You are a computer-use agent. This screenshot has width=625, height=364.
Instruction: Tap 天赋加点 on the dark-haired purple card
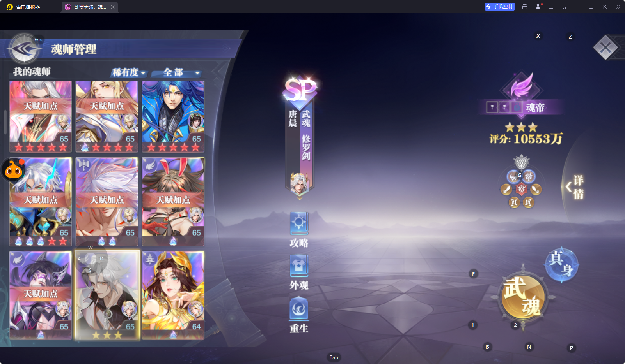pyautogui.click(x=41, y=294)
